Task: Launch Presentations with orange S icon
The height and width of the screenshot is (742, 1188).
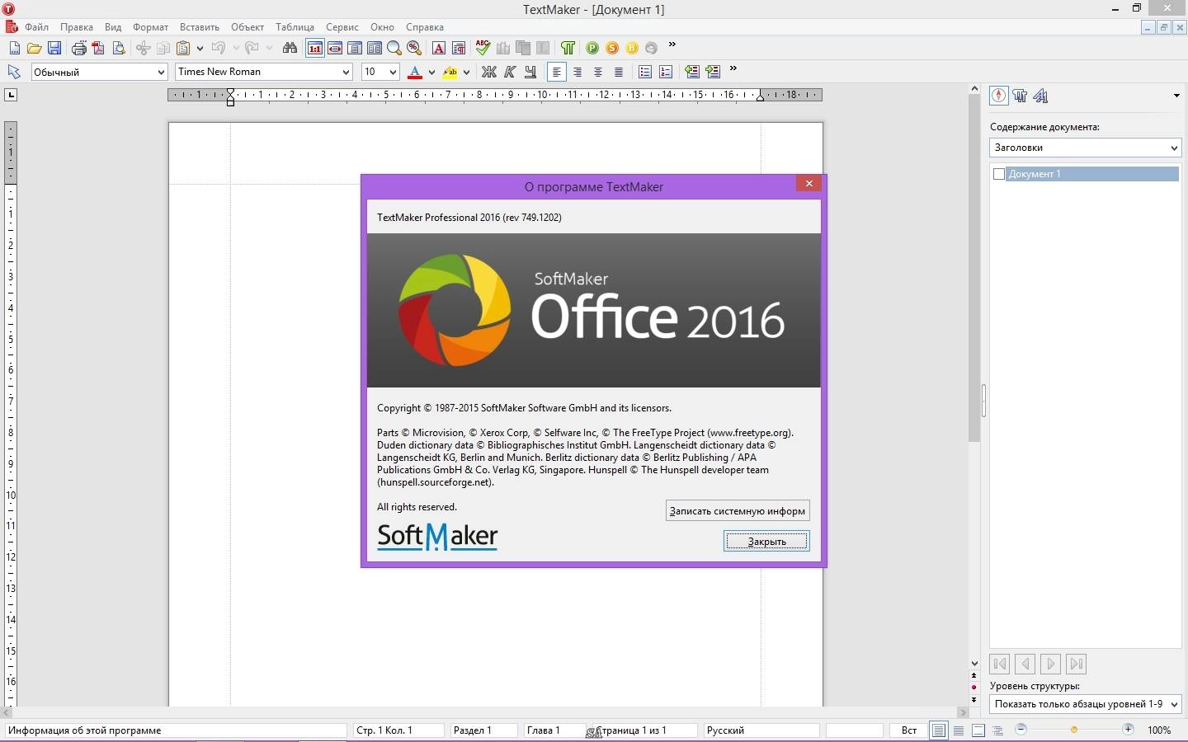Action: click(612, 48)
